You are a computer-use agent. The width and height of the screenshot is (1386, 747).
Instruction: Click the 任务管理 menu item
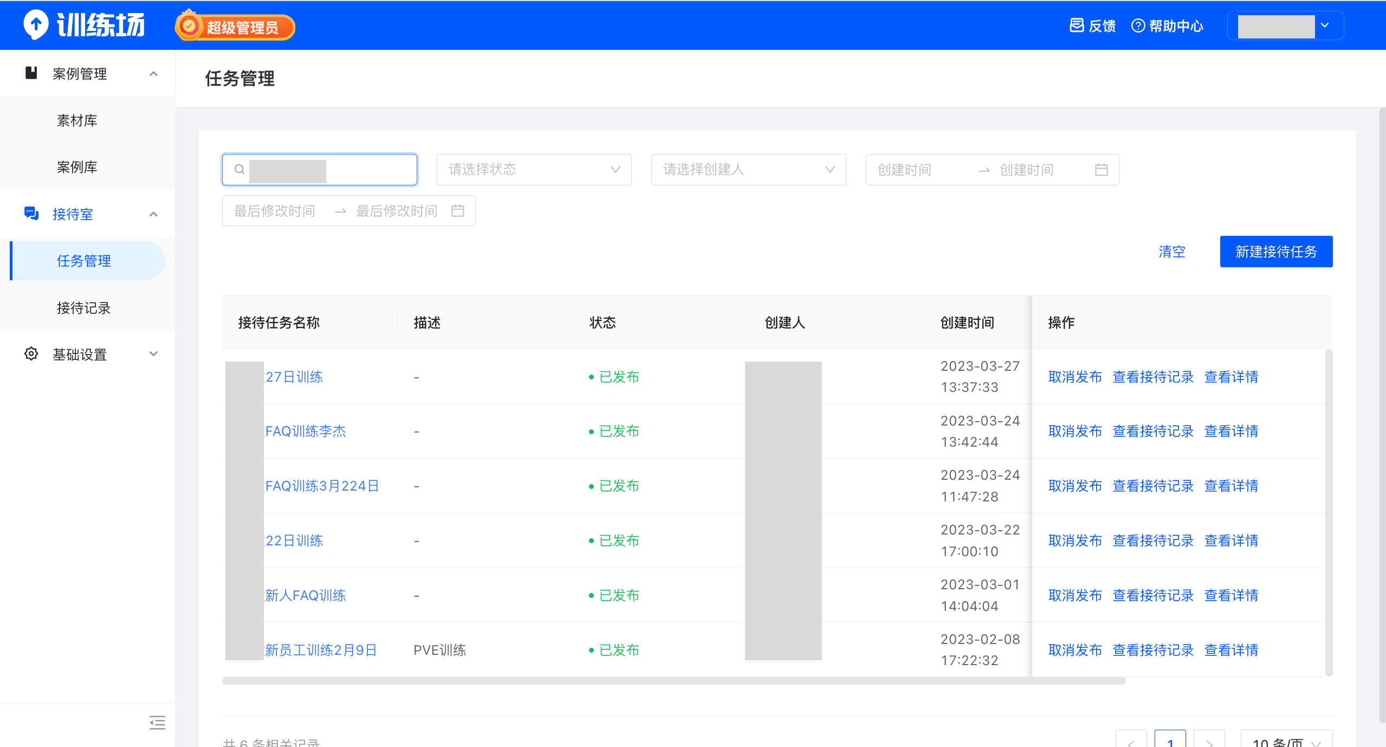coord(85,260)
